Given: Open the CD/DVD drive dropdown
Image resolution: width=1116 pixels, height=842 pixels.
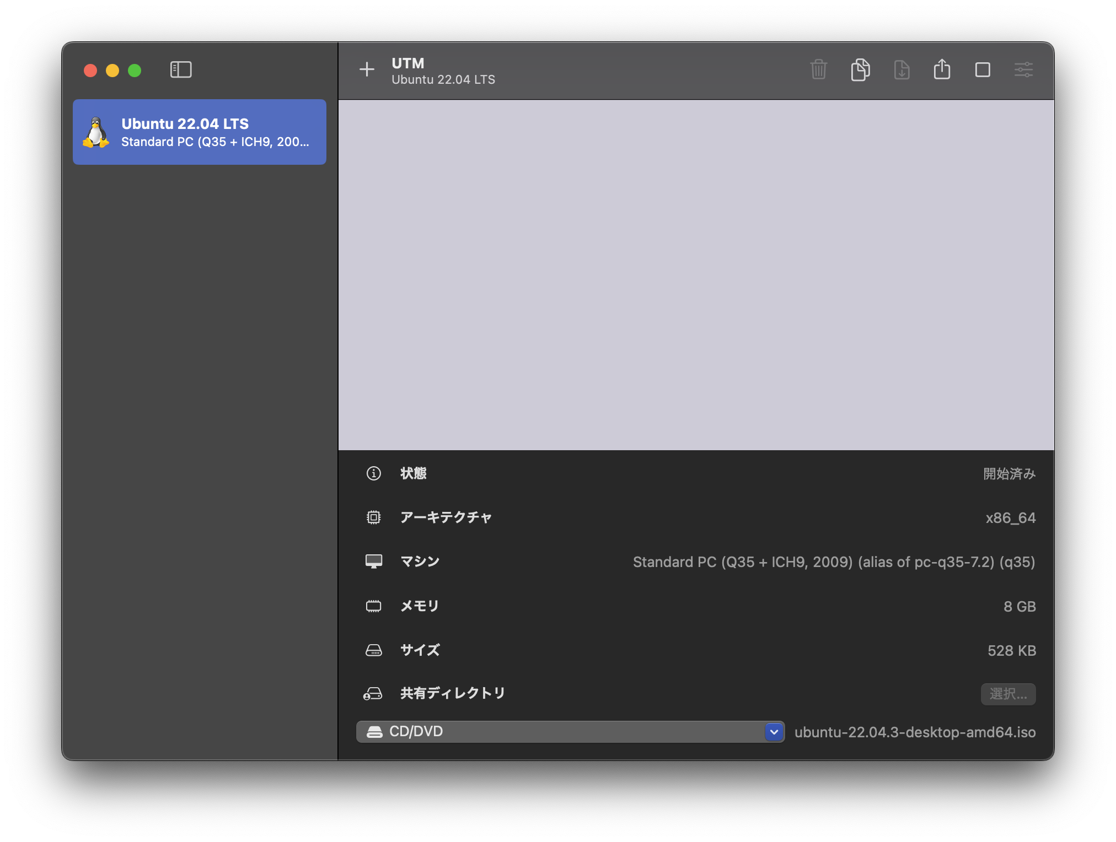Looking at the screenshot, I should 571,732.
